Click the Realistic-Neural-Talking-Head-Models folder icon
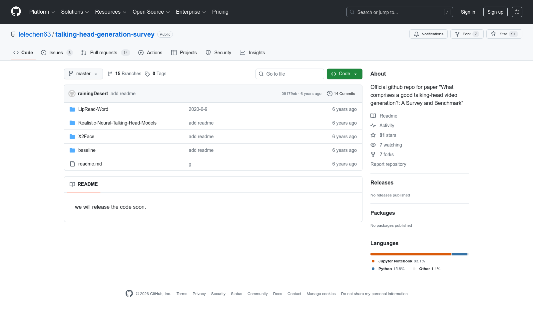The height and width of the screenshot is (333, 533). (x=72, y=123)
